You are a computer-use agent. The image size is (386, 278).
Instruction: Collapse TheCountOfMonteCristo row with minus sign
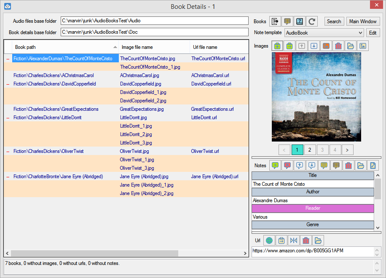pos(8,59)
